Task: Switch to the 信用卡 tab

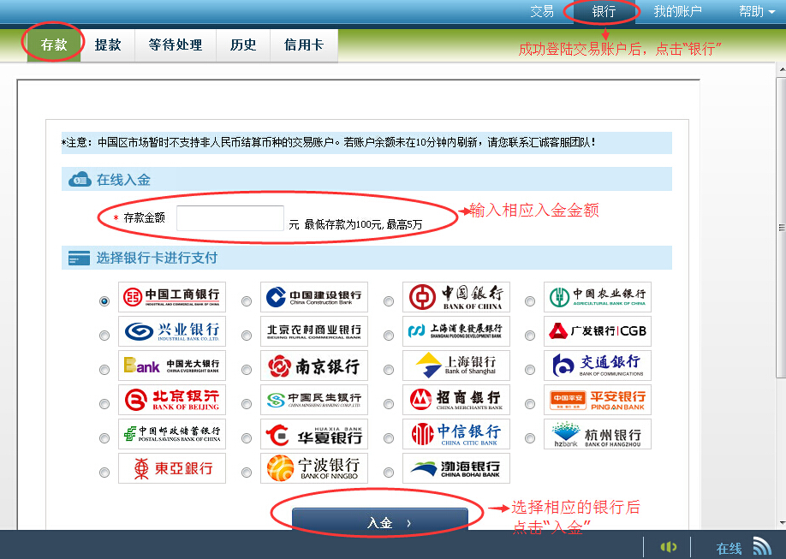Action: 304,45
